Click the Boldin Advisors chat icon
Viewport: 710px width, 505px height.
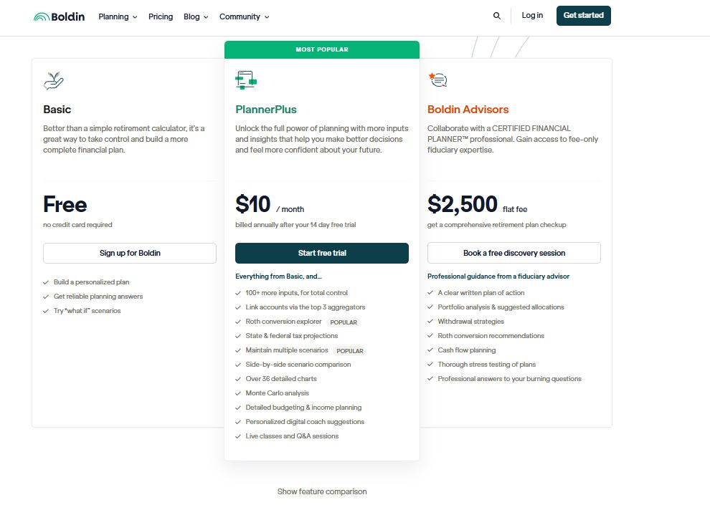[x=437, y=80]
